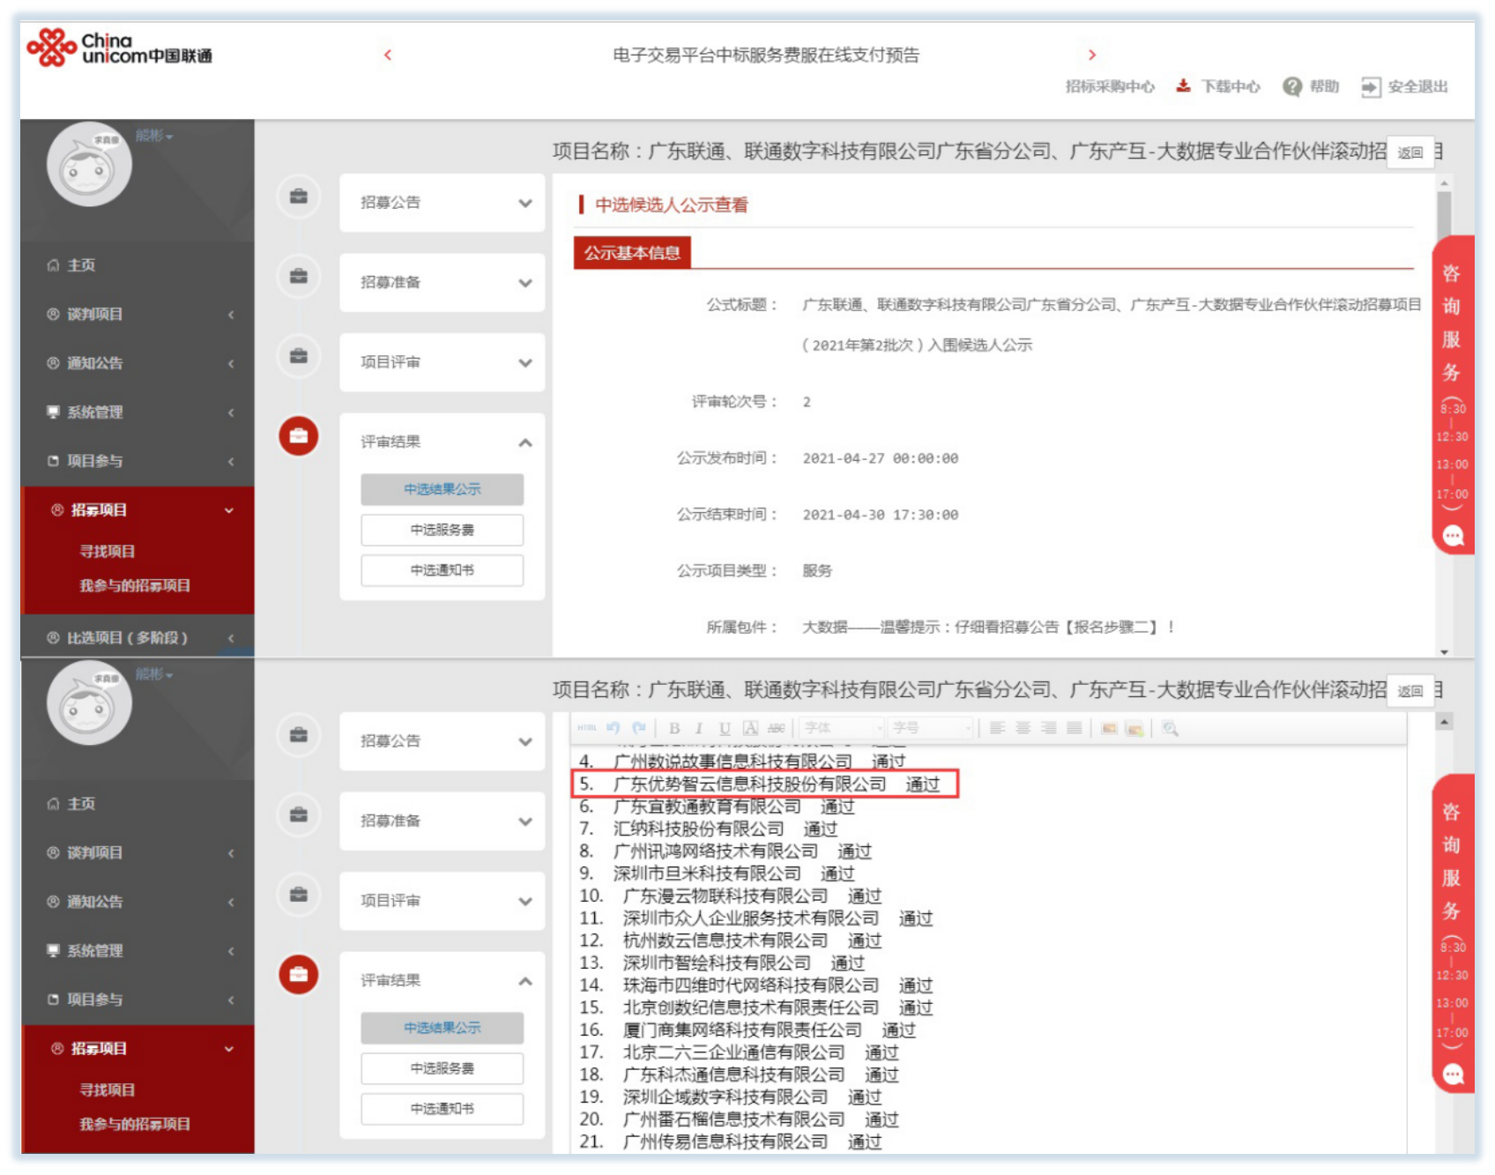Click the 招募公告 briefcase step icon beside 公示基本信息
Image resolution: width=1495 pixels, height=1175 pixels.
(x=299, y=196)
